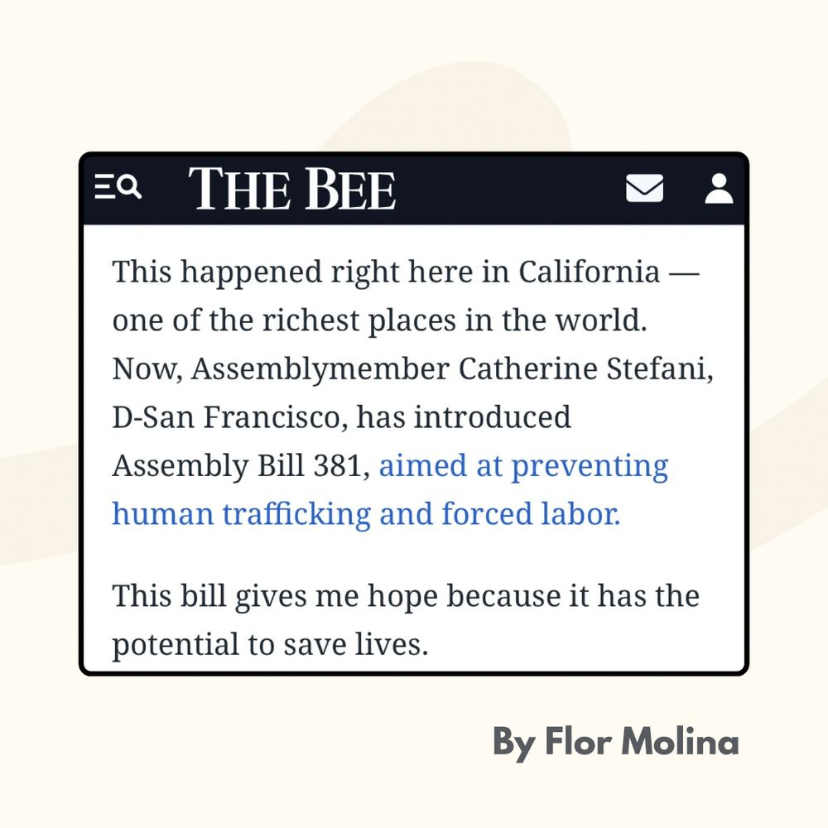Click the word 'California' in article
Viewport: 828px width, 828px height.
click(590, 272)
